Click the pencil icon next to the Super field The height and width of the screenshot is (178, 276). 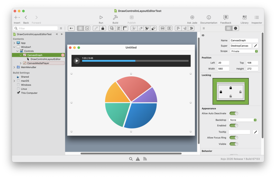pos(256,46)
